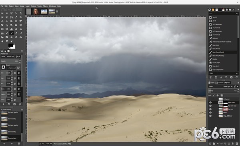Open zoom percentage dropdown in status bar
Image resolution: width=240 pixels, height=146 pixels.
[x=49, y=144]
